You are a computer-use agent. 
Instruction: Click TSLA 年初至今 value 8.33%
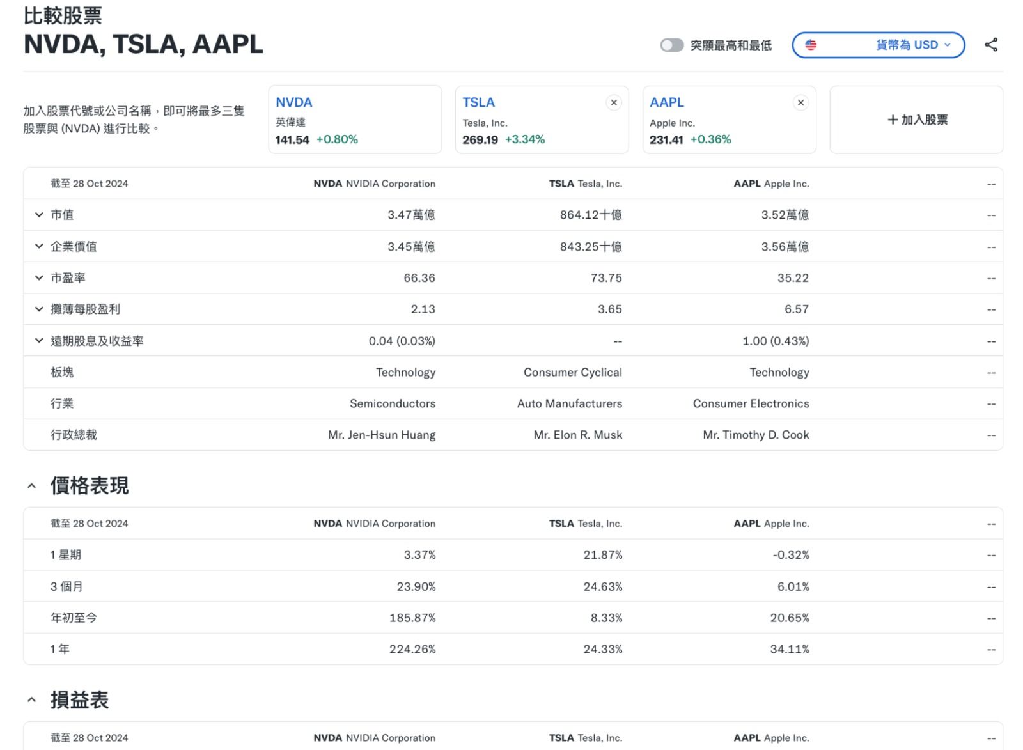(x=607, y=618)
